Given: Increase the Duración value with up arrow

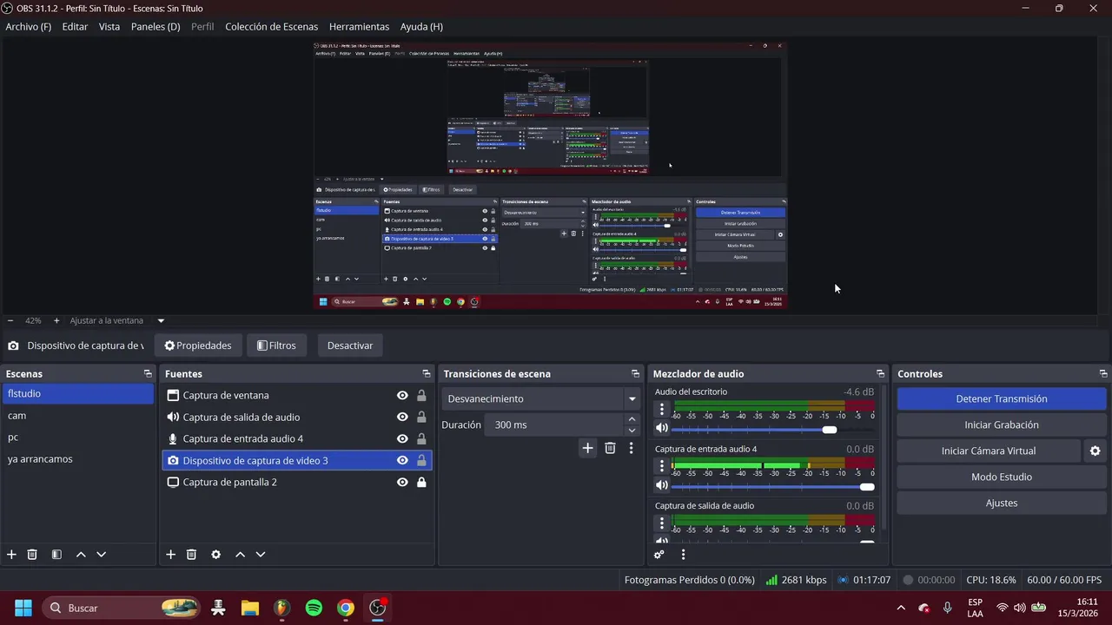Looking at the screenshot, I should pos(632,419).
